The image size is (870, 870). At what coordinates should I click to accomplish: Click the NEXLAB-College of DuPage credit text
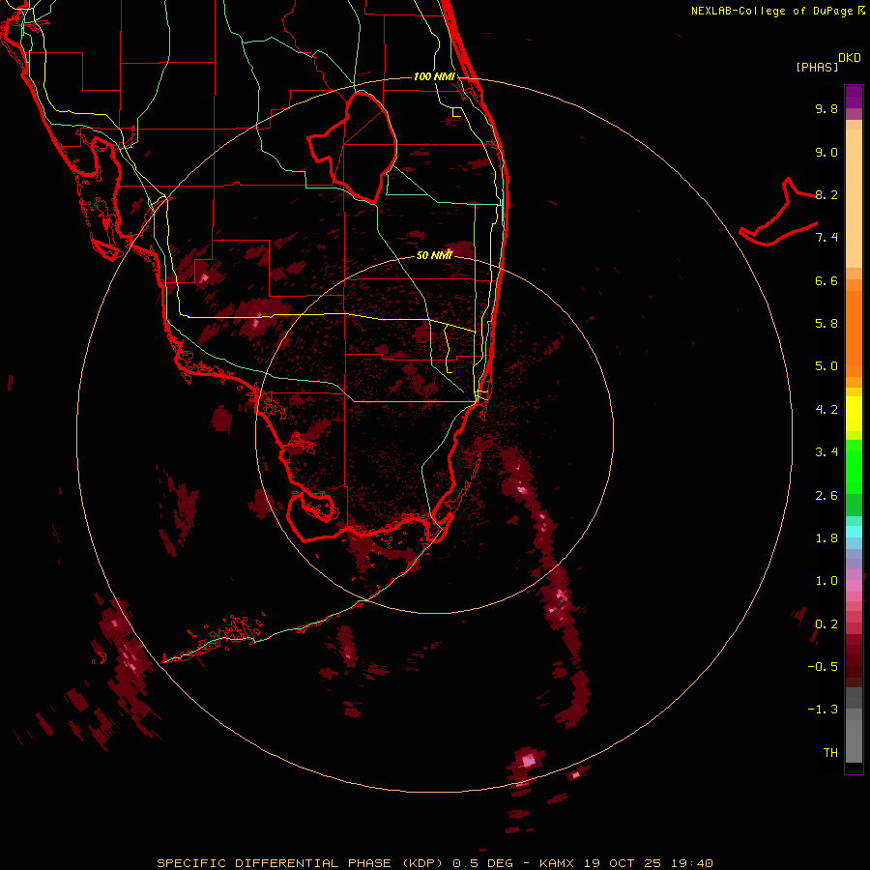coord(777,11)
